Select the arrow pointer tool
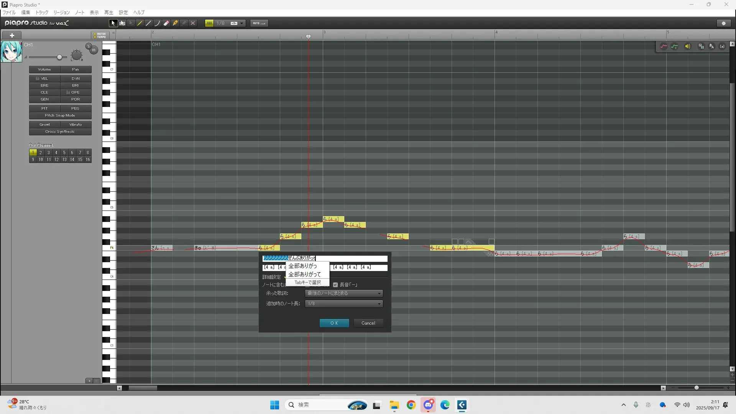 (113, 23)
